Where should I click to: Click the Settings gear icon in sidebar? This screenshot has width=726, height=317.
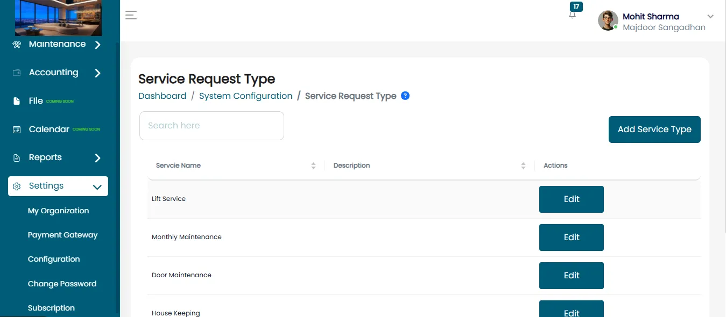[17, 186]
